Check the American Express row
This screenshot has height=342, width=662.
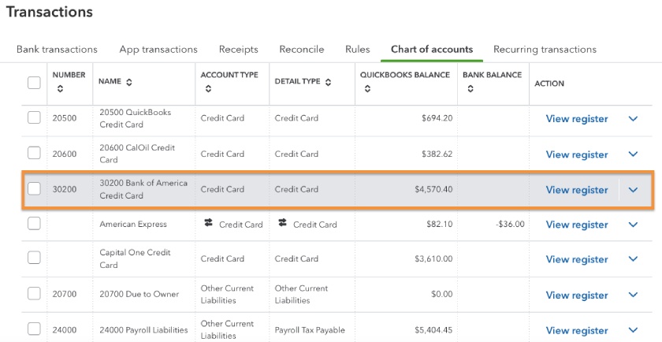pyautogui.click(x=34, y=223)
